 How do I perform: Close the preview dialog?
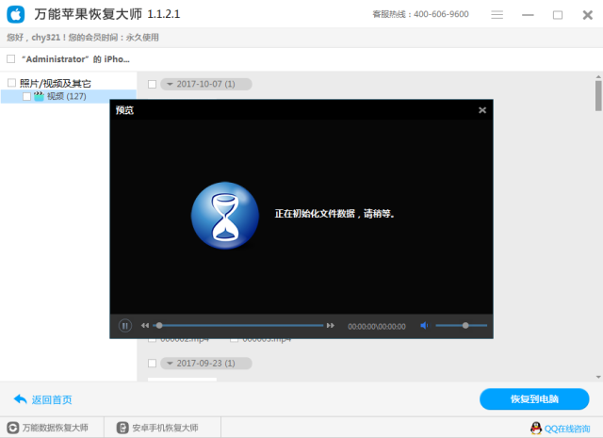pos(482,110)
